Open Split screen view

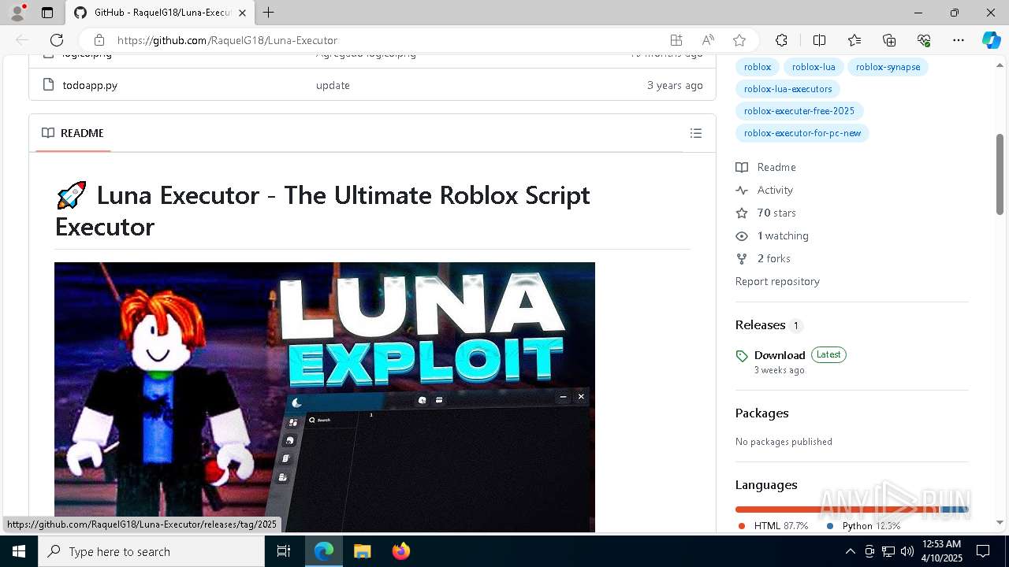pyautogui.click(x=819, y=40)
